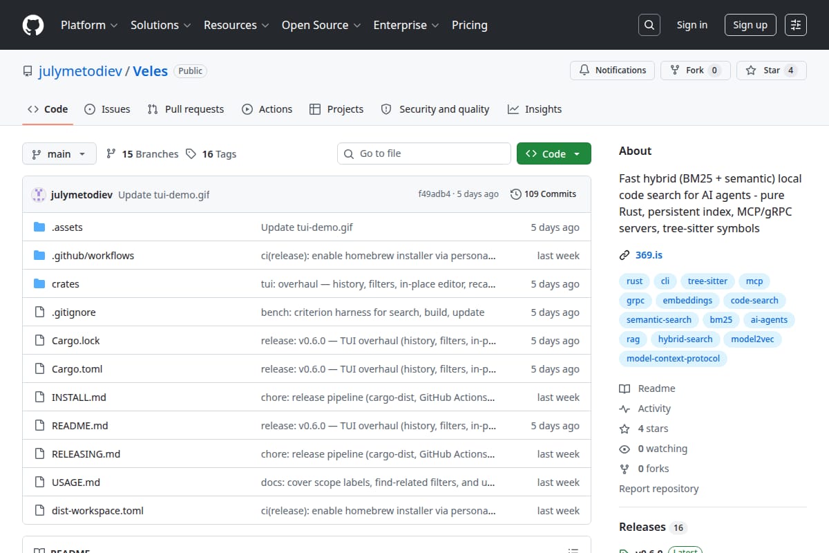This screenshot has width=829, height=553.
Task: Click the Sign in link
Action: tap(692, 25)
